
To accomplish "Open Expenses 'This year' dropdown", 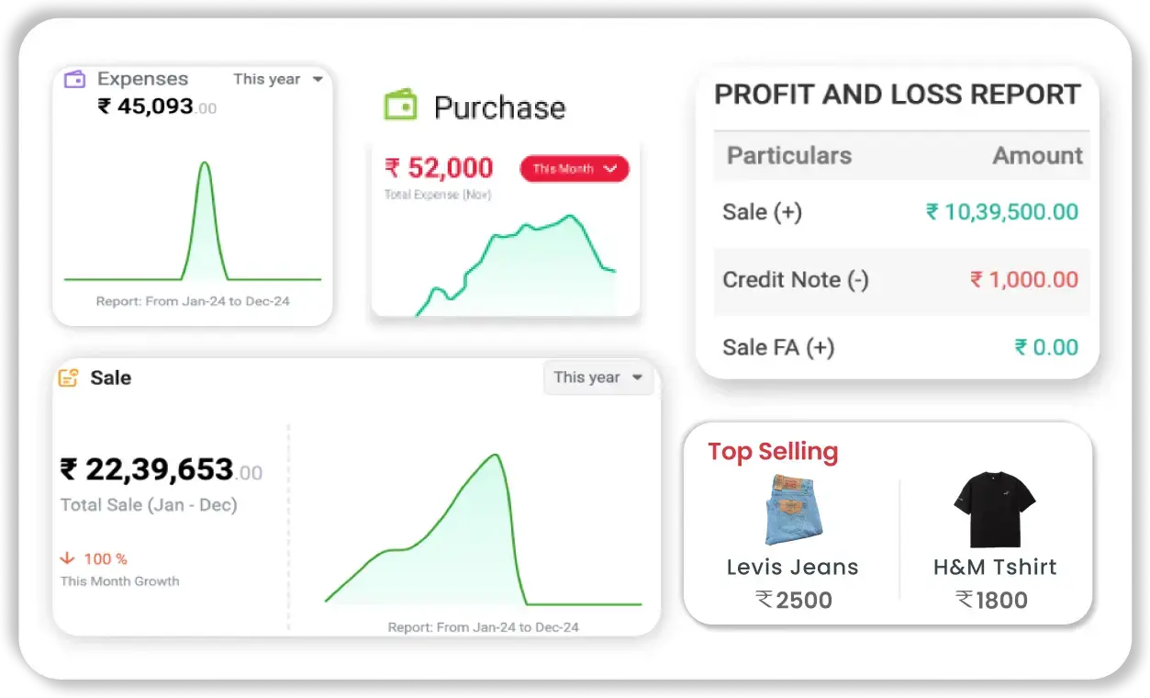I will [278, 79].
